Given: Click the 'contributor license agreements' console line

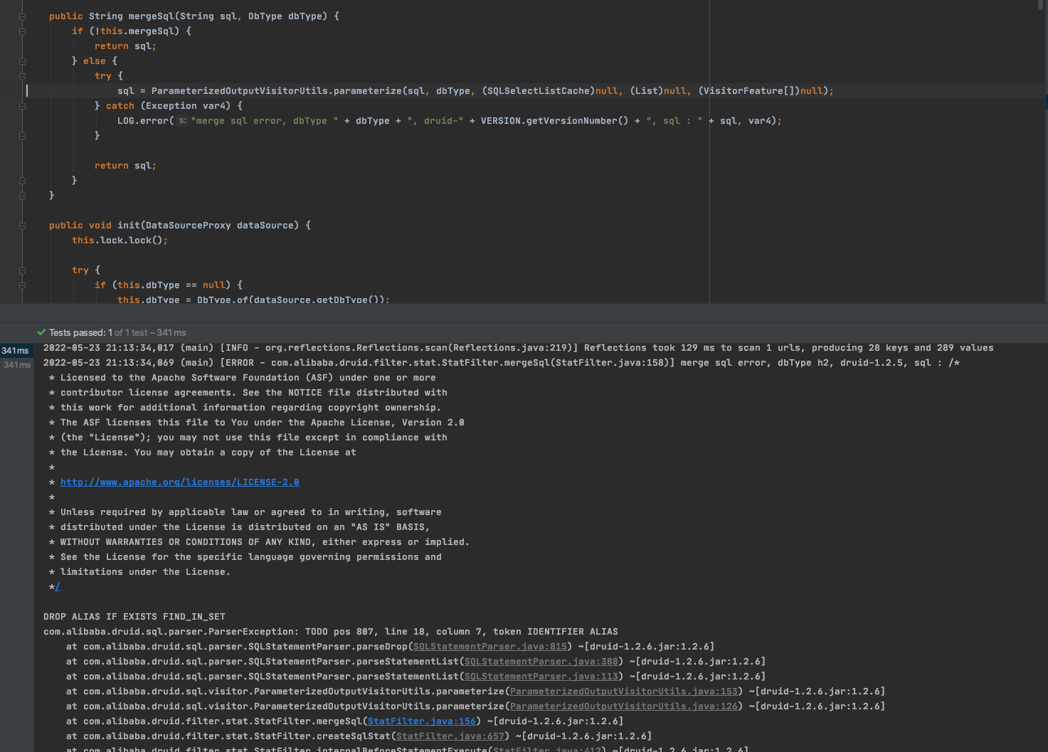Looking at the screenshot, I should (x=248, y=393).
